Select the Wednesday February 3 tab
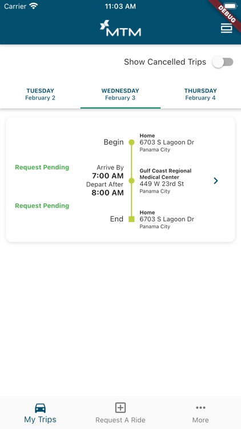This screenshot has width=241, height=429. click(x=120, y=94)
